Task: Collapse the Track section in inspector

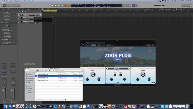Action: [1, 23]
